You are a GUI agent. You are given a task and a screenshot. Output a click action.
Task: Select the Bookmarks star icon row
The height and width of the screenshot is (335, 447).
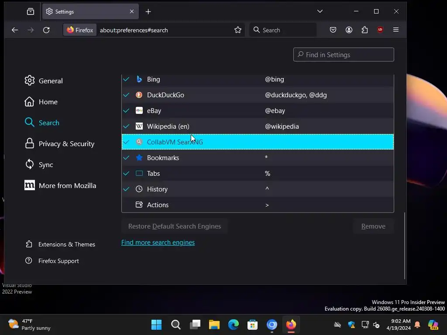pyautogui.click(x=139, y=157)
